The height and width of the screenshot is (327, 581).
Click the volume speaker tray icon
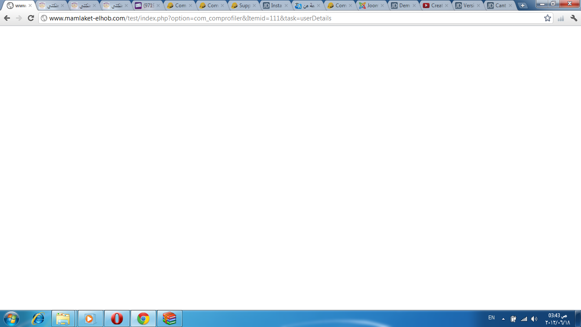pyautogui.click(x=534, y=318)
